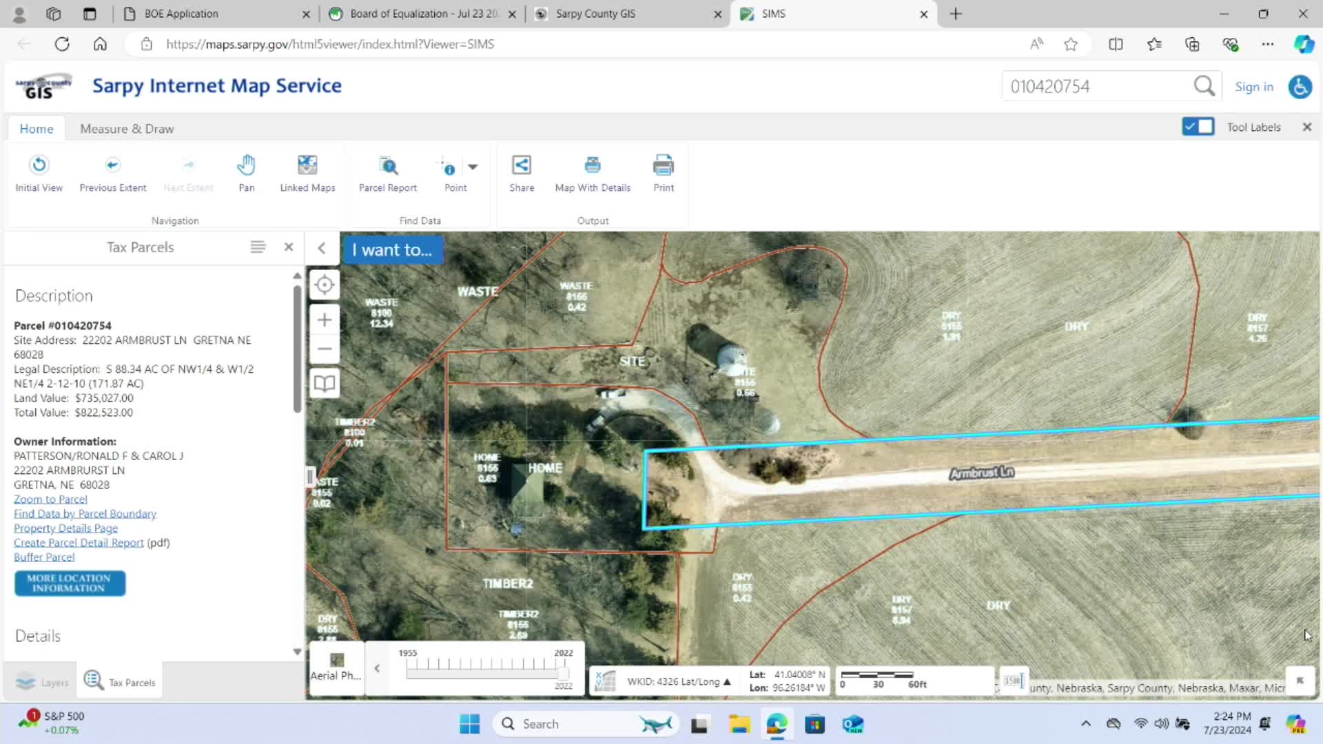Open the Linked Maps tool

307,171
